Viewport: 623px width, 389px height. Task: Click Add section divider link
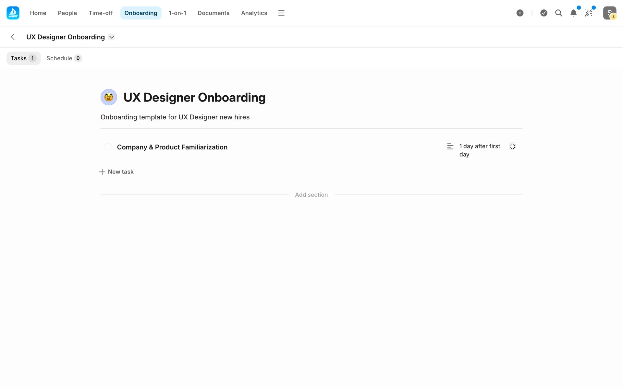pyautogui.click(x=311, y=195)
